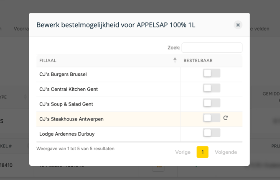Go to Volgende page
This screenshot has width=280, height=180.
pos(226,152)
